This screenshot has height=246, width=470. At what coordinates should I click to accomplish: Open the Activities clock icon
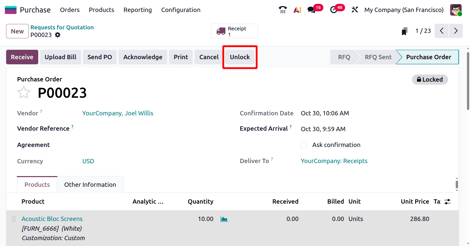pyautogui.click(x=334, y=10)
